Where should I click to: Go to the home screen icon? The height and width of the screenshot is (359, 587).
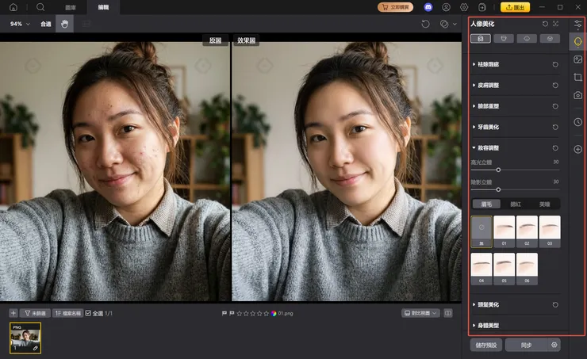pyautogui.click(x=13, y=7)
